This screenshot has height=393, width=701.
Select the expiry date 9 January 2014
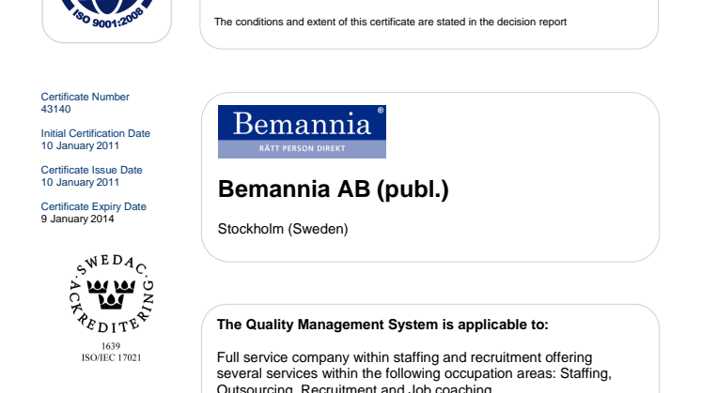point(77,219)
